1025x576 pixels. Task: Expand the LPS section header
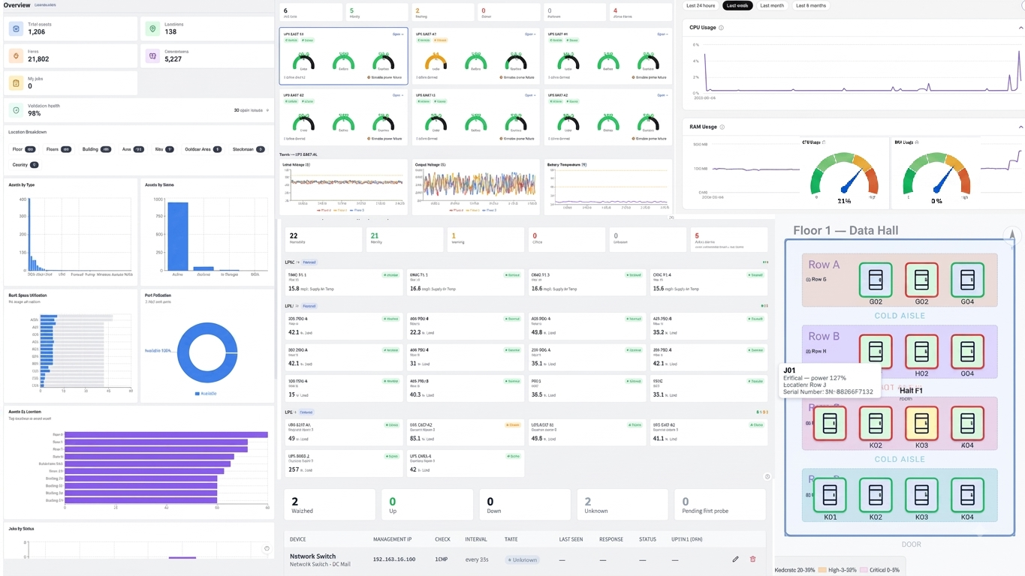pyautogui.click(x=299, y=412)
